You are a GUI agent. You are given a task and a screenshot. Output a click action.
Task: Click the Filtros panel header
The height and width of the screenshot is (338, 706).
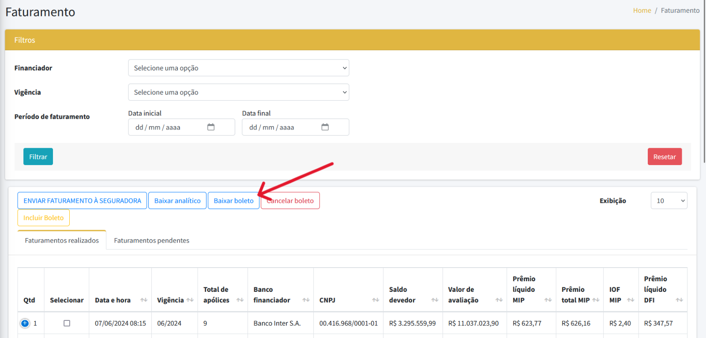click(x=352, y=40)
